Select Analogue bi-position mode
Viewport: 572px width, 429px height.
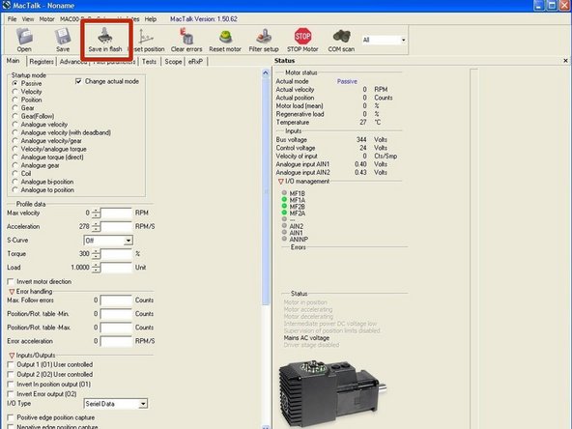(x=14, y=182)
